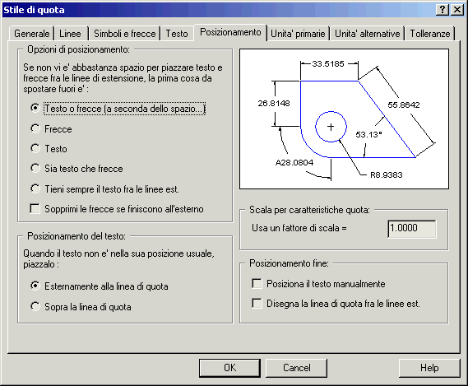The height and width of the screenshot is (386, 468).
Task: Open the Linee tab
Action: (x=70, y=34)
